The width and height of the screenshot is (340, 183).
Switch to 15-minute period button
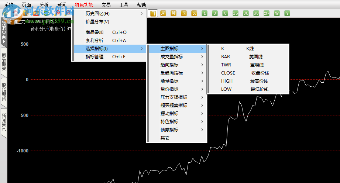pyautogui.click(x=236, y=13)
